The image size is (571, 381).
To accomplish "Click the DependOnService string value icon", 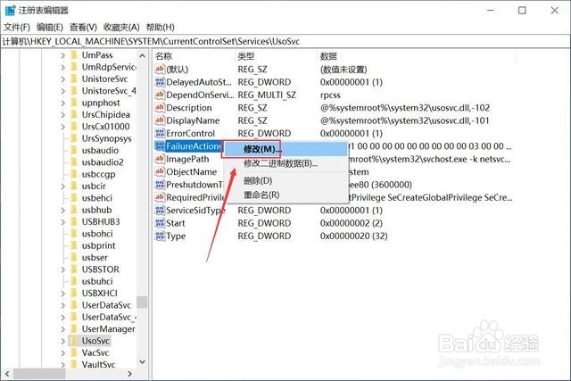I will [x=160, y=95].
